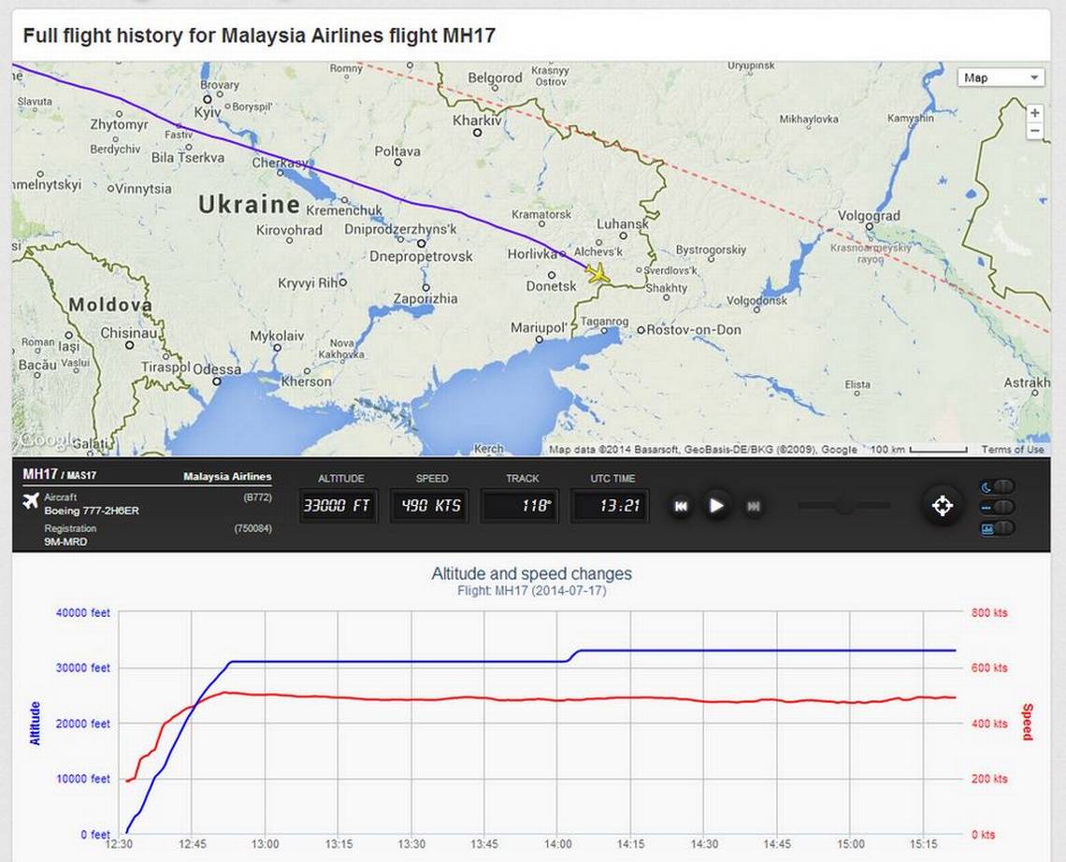This screenshot has width=1066, height=862.
Task: Click the vertical Altitude axis title
Action: point(36,724)
